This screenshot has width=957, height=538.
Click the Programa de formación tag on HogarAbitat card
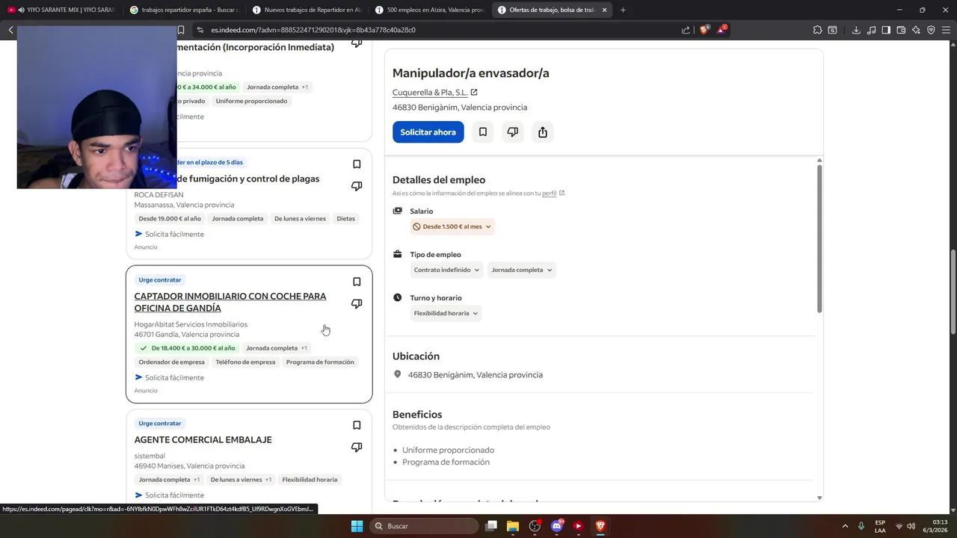(320, 362)
